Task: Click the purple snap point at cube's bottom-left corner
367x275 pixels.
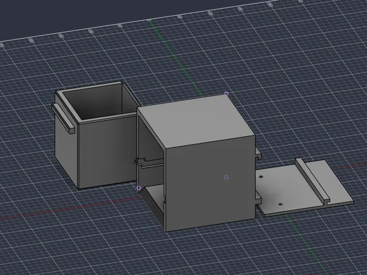Action: pos(139,188)
